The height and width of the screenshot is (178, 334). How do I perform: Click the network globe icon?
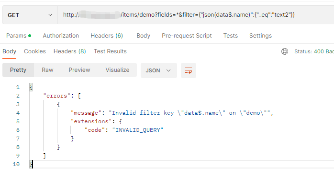[285, 51]
